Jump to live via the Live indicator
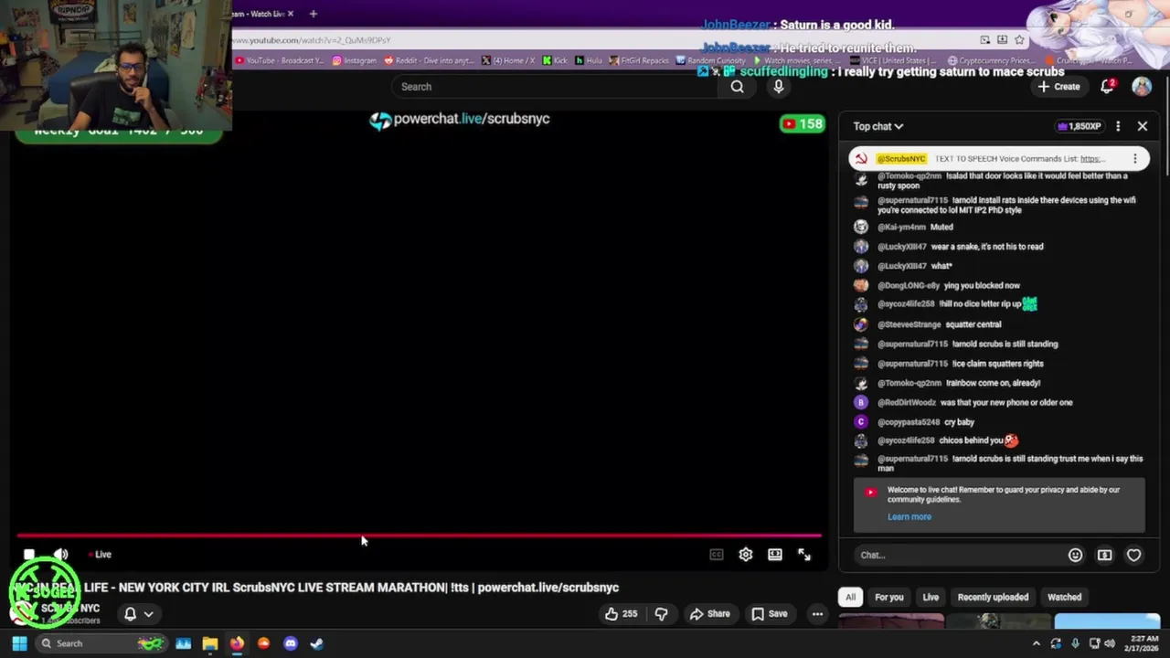Screen dimensions: 1170x658 [x=101, y=555]
